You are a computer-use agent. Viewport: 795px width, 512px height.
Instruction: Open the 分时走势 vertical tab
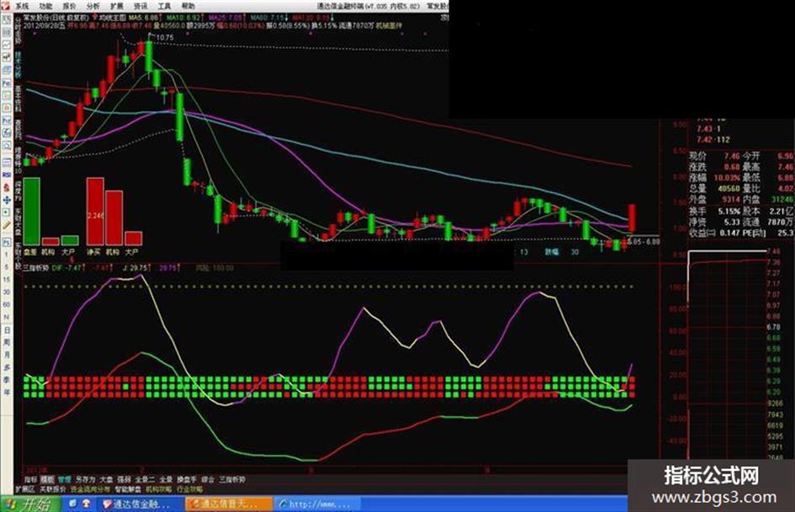pos(19,30)
